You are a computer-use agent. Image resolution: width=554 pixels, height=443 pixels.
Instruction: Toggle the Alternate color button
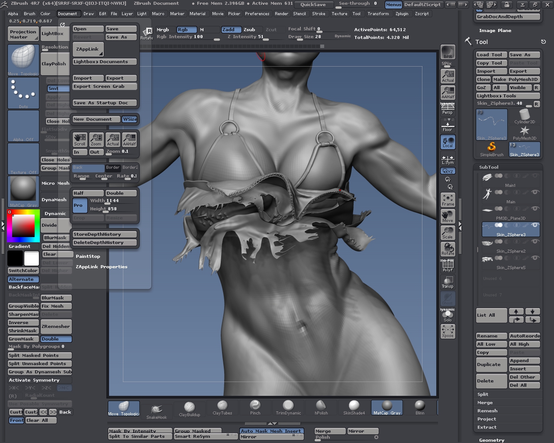pyautogui.click(x=23, y=279)
